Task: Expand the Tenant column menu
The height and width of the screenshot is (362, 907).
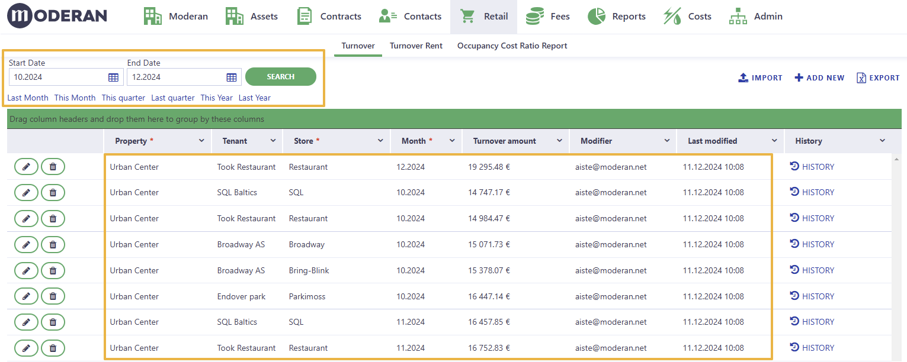Action: pyautogui.click(x=273, y=141)
